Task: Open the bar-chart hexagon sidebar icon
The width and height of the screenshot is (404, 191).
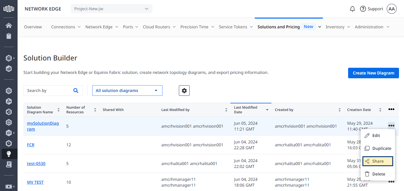Action: coord(9,69)
